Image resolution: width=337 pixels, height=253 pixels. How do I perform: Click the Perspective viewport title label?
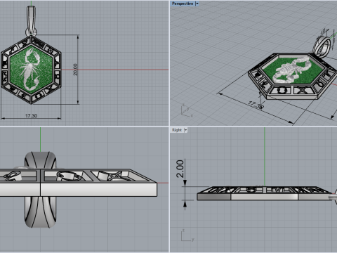point(183,4)
